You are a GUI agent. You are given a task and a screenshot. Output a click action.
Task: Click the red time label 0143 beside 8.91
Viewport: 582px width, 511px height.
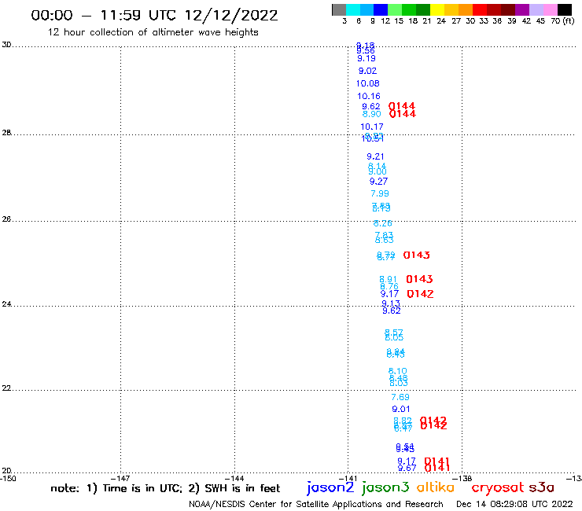[x=419, y=279]
